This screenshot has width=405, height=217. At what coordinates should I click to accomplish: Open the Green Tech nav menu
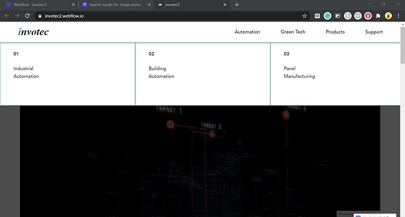click(293, 32)
